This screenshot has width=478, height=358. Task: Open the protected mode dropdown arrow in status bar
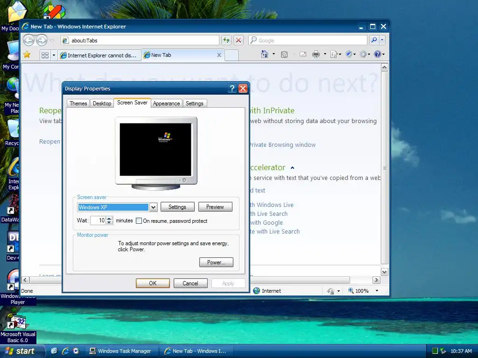[339, 291]
